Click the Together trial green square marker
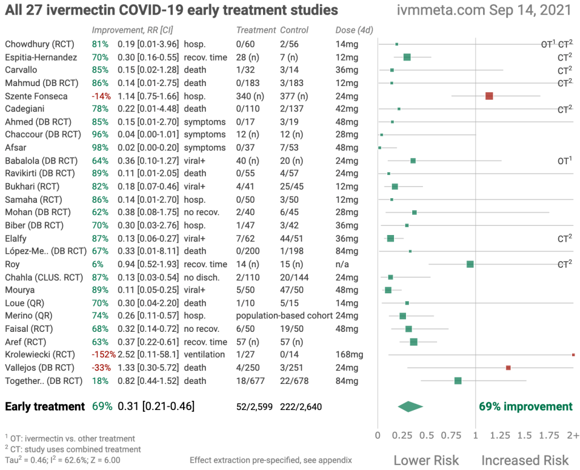580x470 pixels. [458, 381]
